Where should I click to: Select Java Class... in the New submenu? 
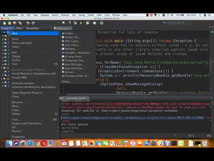tap(71, 45)
